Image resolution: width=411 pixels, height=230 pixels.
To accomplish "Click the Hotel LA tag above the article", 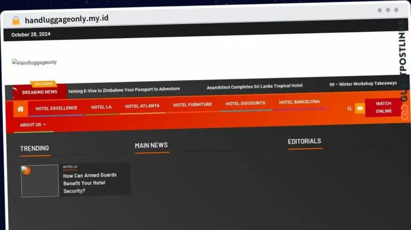I will [70, 167].
